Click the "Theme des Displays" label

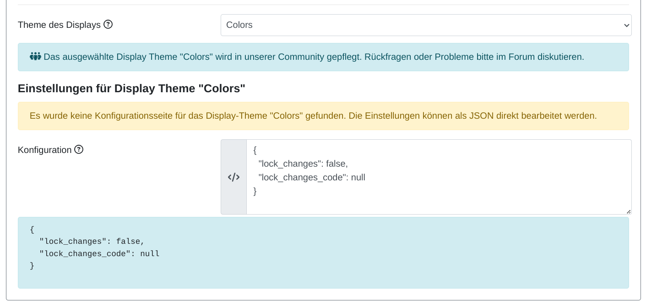click(x=59, y=25)
